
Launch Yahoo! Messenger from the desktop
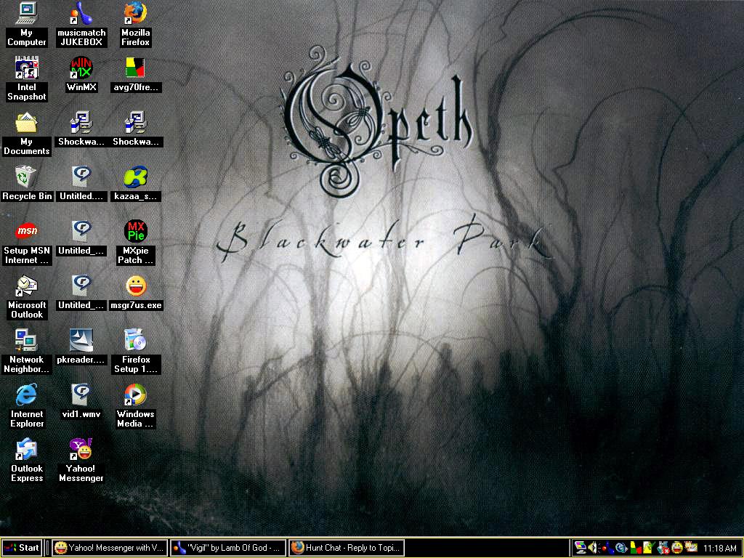[x=81, y=450]
